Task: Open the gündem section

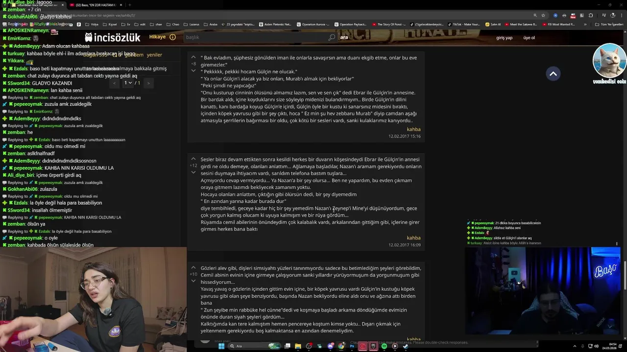Action: [x=133, y=55]
